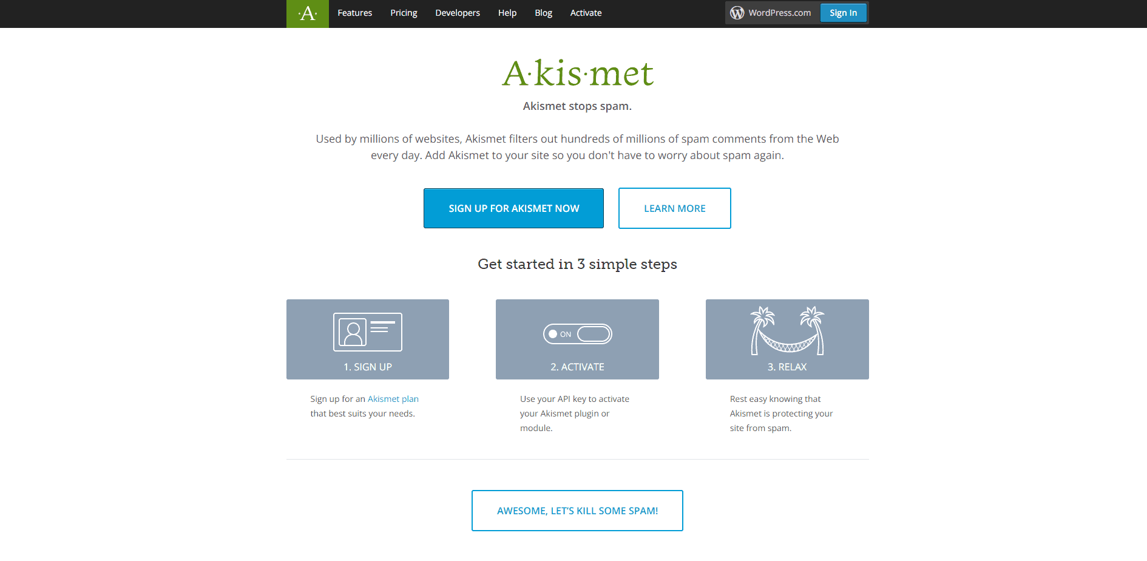
Task: Visit the Blog link in navigation
Action: click(x=543, y=13)
